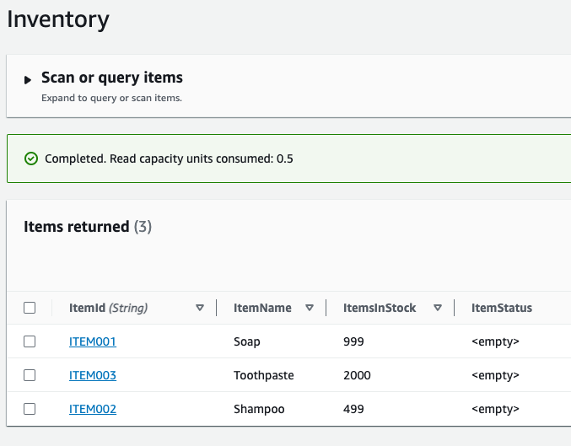Select the checkbox for ITEM001
This screenshot has height=446, width=571.
click(x=30, y=341)
